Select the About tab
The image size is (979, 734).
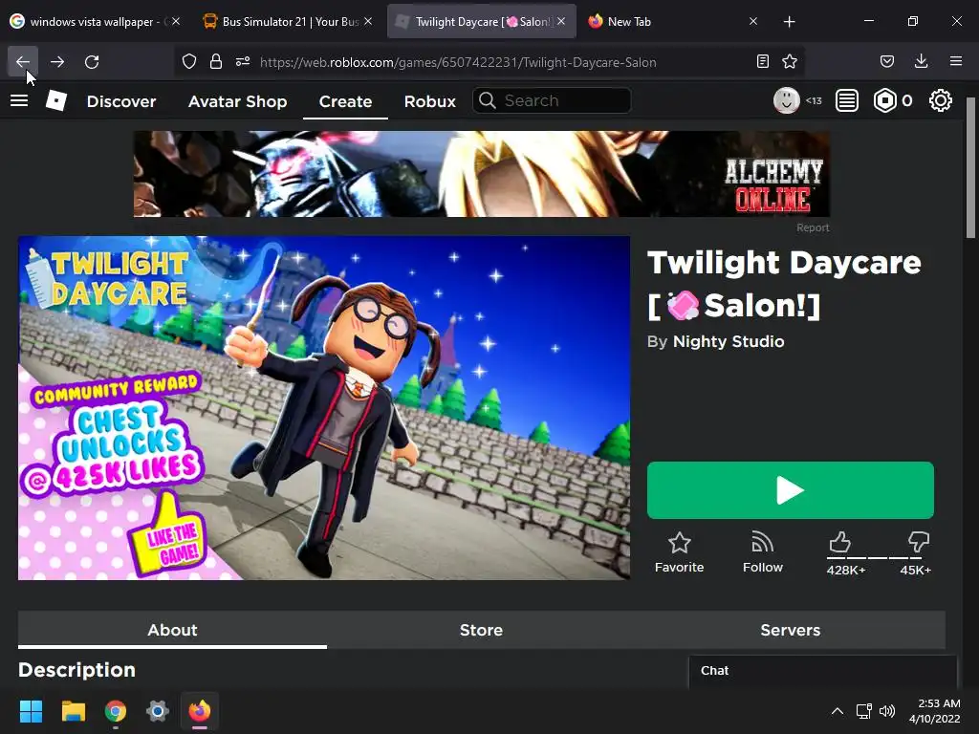(x=172, y=630)
